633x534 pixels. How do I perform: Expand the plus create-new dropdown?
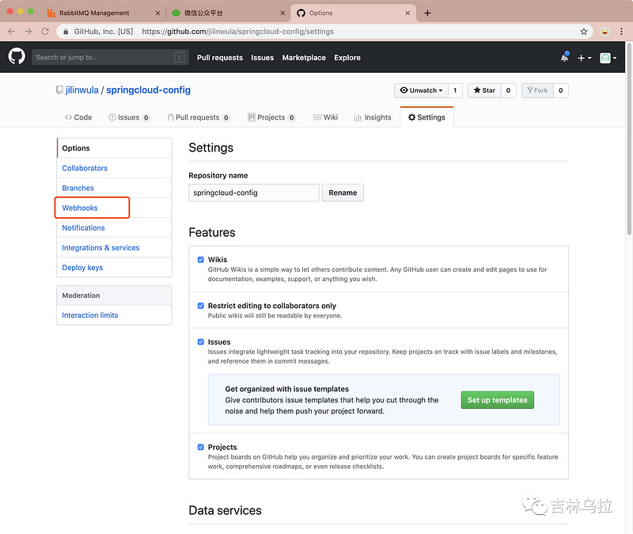(584, 58)
